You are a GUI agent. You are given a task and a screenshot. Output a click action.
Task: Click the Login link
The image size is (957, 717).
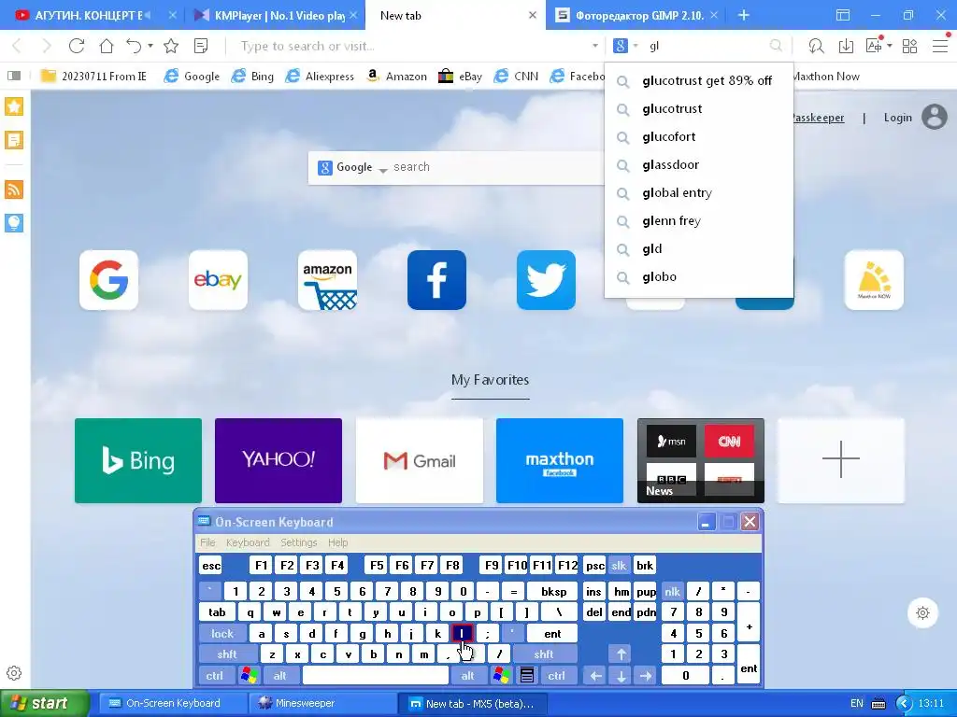(897, 118)
